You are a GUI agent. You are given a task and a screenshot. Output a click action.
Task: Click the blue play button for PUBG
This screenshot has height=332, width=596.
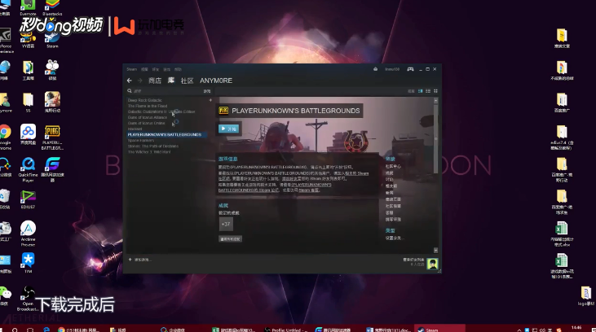click(229, 129)
